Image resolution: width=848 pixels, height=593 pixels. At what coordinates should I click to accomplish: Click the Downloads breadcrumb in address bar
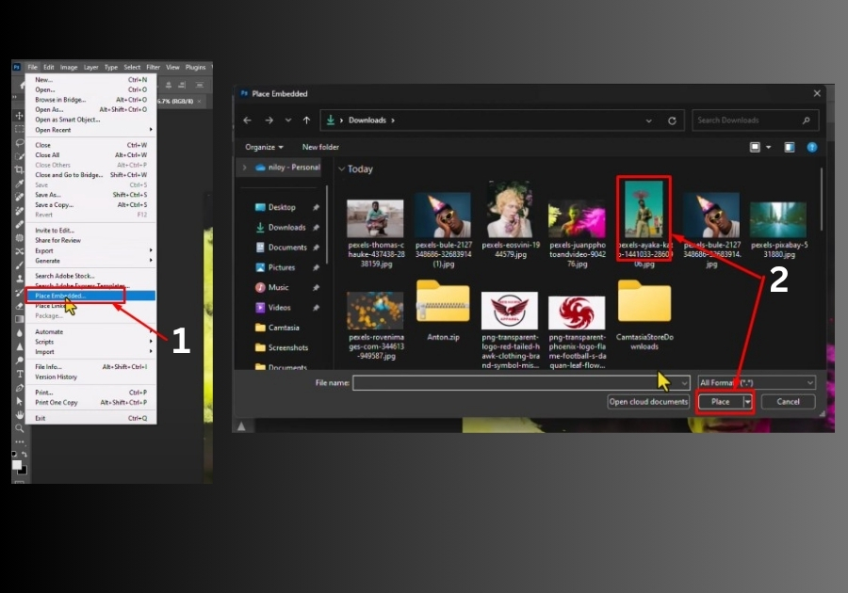[x=367, y=120]
